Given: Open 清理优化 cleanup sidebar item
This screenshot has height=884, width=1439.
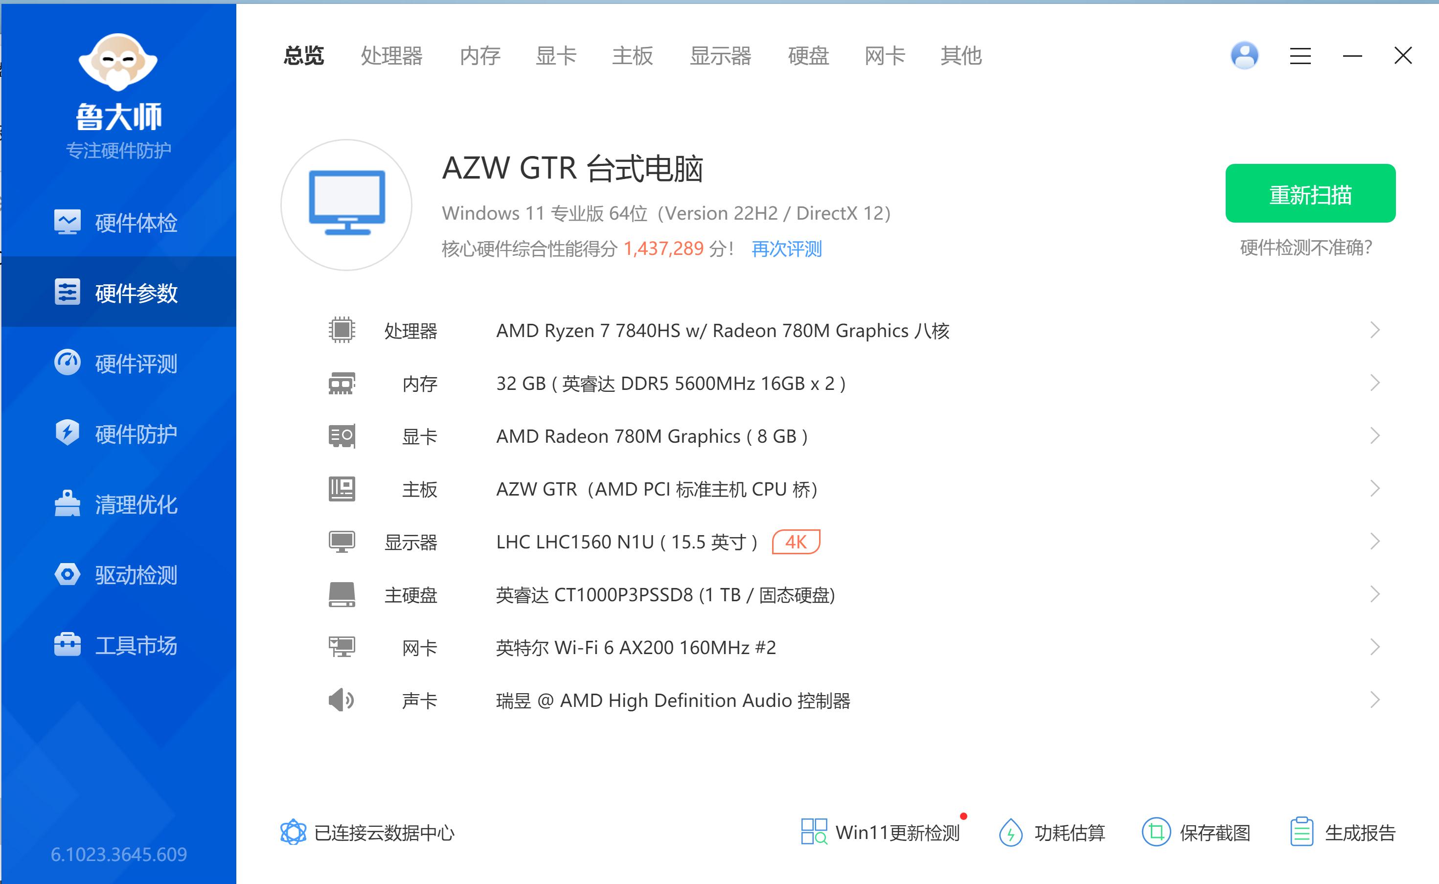Looking at the screenshot, I should (117, 504).
